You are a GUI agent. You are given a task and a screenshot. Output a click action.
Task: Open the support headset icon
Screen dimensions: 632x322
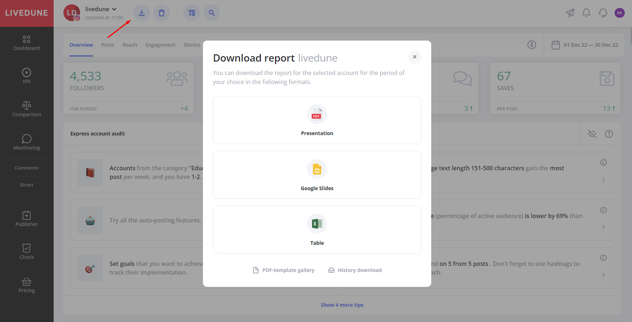(603, 13)
